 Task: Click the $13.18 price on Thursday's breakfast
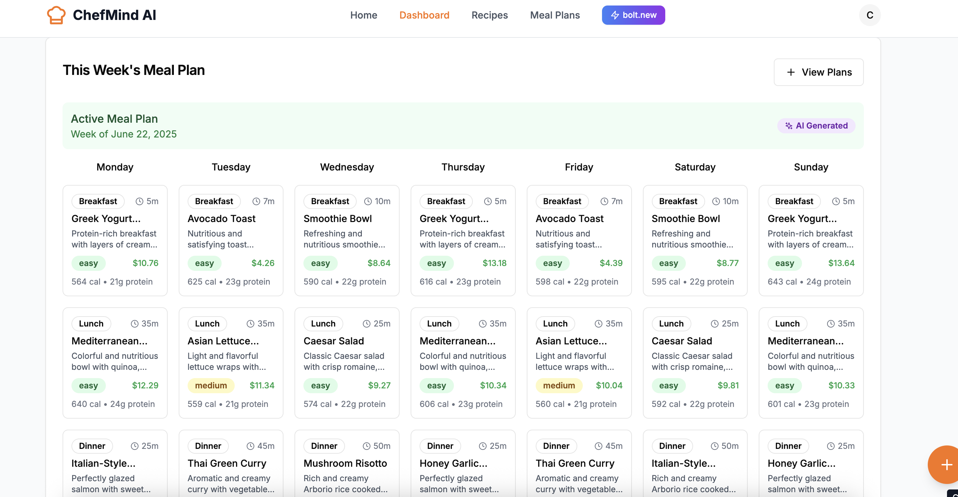[494, 263]
